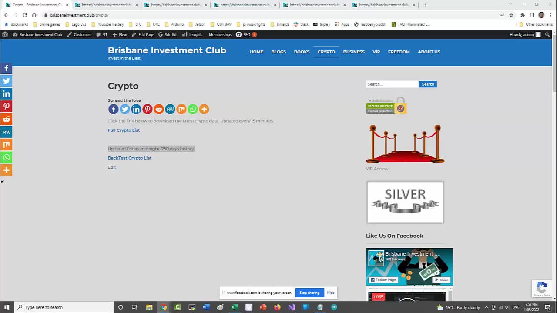Open Insights in the admin bar
The height and width of the screenshot is (313, 557).
192,34
